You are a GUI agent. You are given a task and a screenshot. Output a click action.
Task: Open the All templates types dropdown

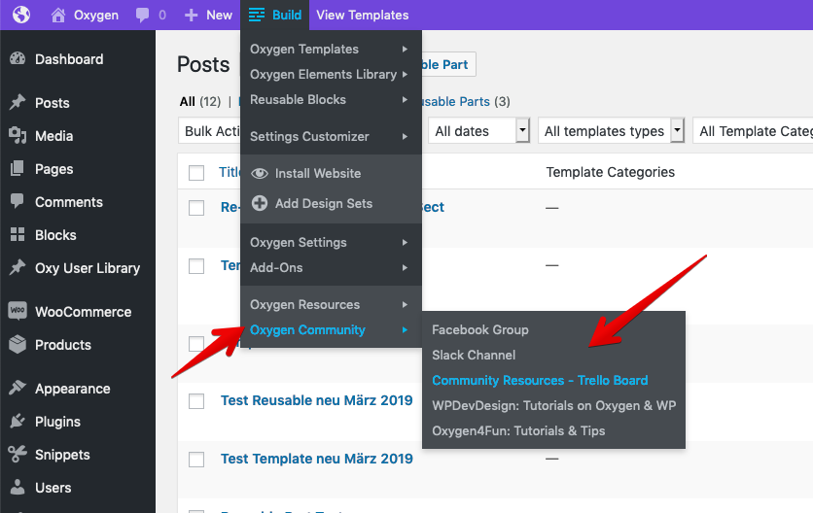[611, 131]
